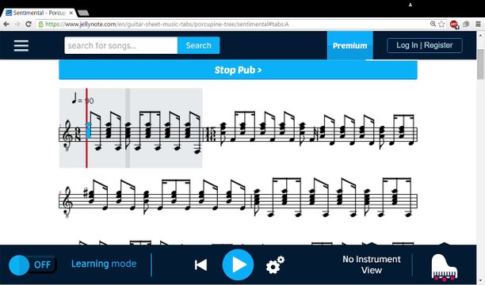
Task: Open playback settings gears icon
Action: pyautogui.click(x=275, y=264)
